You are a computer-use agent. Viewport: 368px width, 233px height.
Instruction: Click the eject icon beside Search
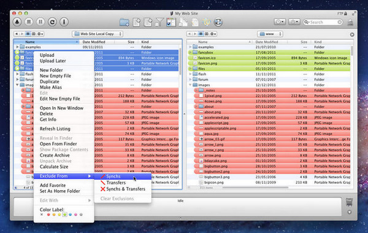pyautogui.click(x=350, y=23)
